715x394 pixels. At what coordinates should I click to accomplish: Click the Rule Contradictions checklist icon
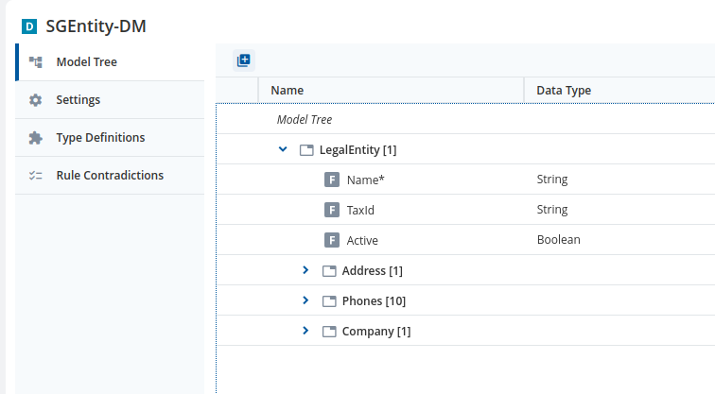click(36, 176)
